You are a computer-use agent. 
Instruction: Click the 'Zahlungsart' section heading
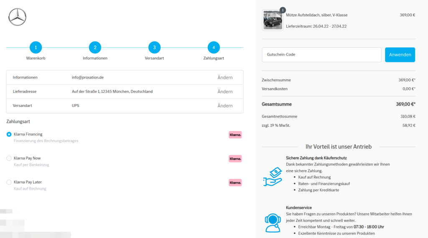tap(18, 121)
